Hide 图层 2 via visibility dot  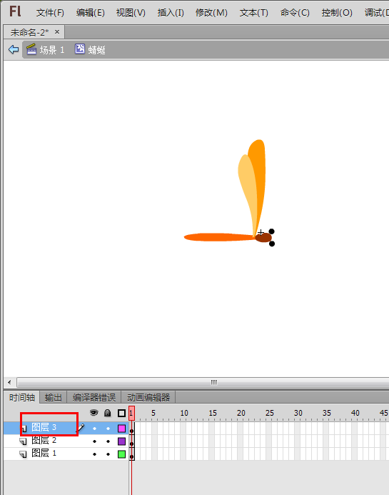(94, 441)
